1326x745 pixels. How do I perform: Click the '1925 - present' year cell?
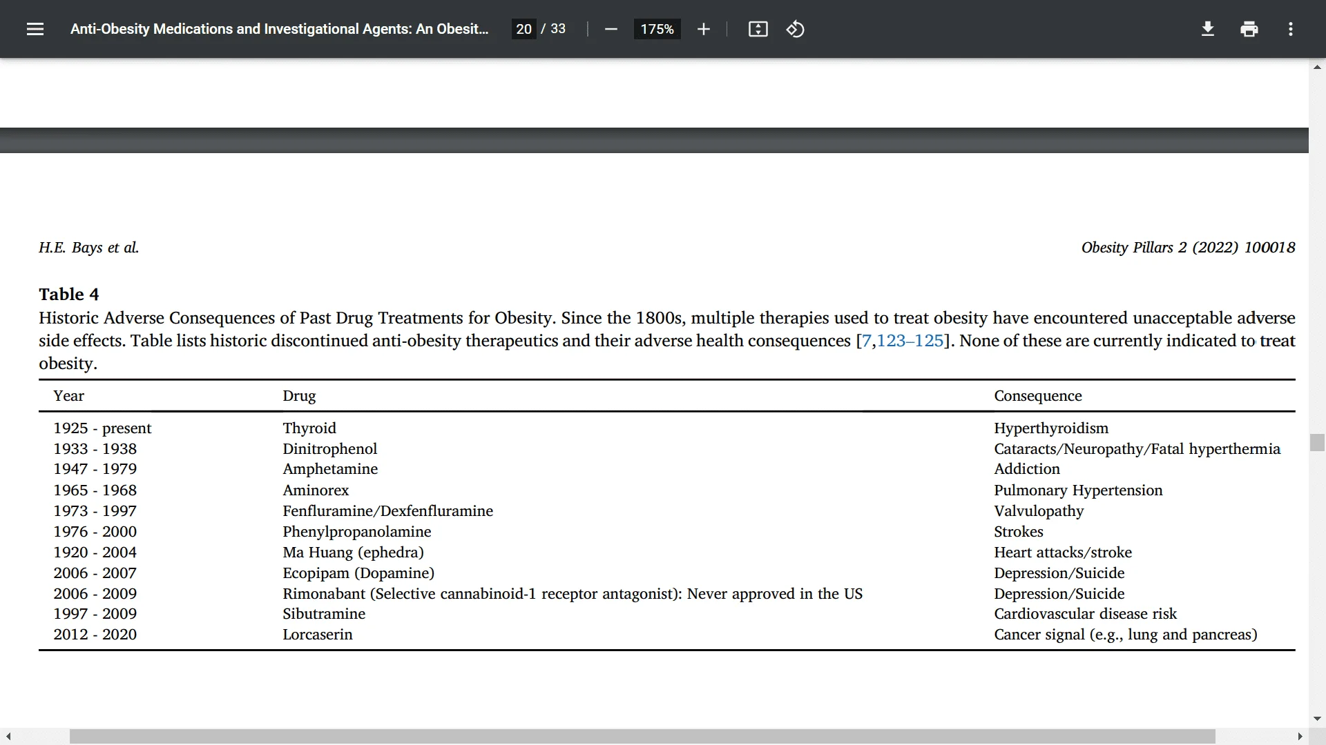102,428
